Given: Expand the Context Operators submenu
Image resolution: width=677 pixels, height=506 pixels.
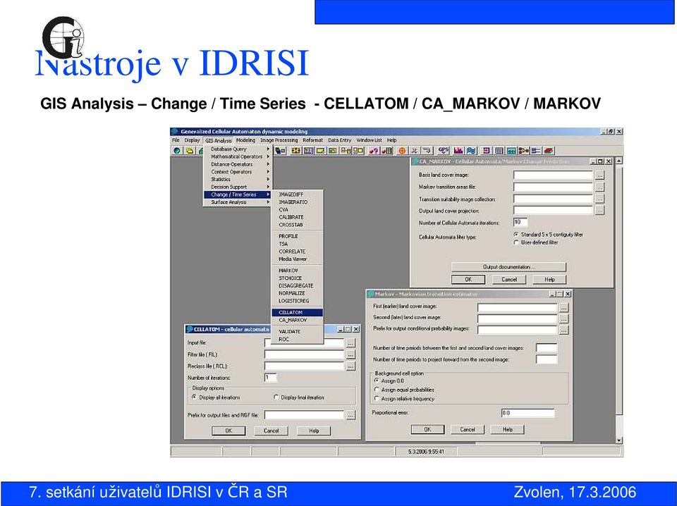Looking at the screenshot, I should [x=238, y=172].
